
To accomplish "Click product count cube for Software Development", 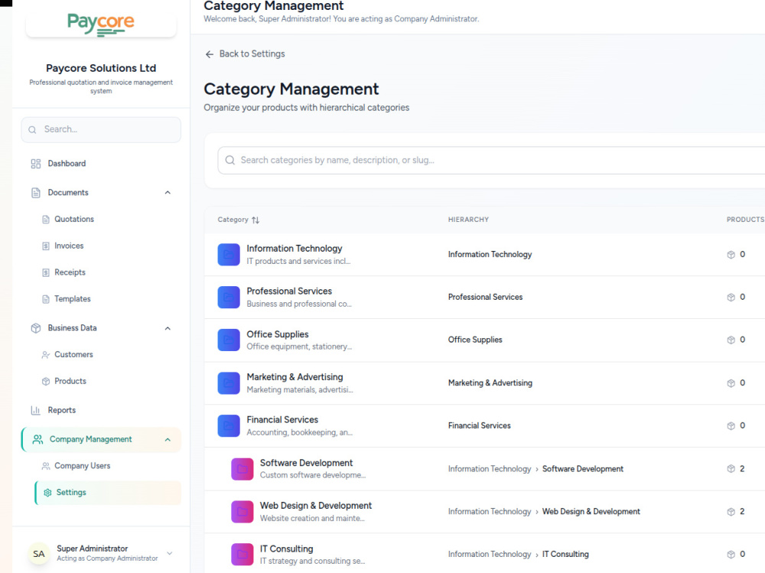I will (731, 468).
